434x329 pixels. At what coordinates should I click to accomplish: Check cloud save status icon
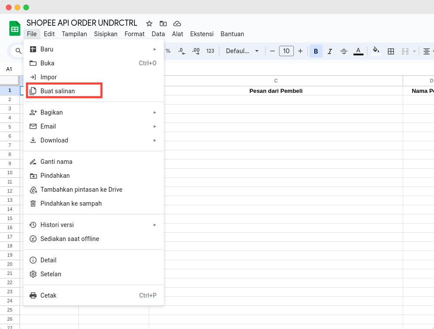[177, 24]
